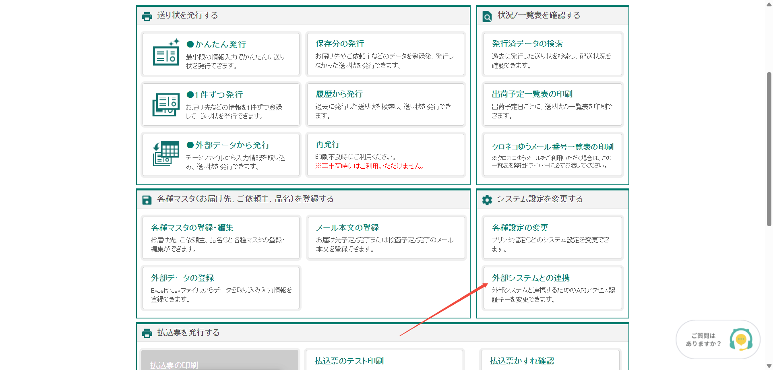The height and width of the screenshot is (370, 773).
Task: Click the 払込票を発行する section heading
Action: point(188,333)
